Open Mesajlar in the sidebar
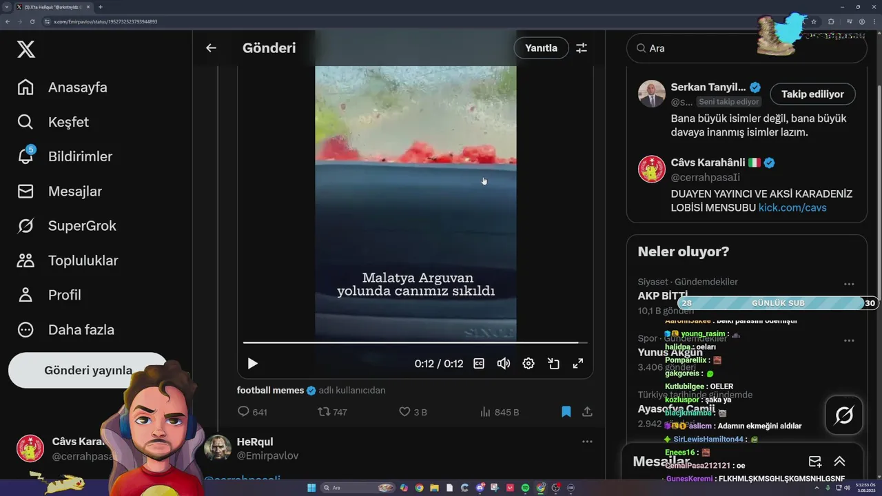Screen dimensions: 882x496 click(x=60, y=192)
